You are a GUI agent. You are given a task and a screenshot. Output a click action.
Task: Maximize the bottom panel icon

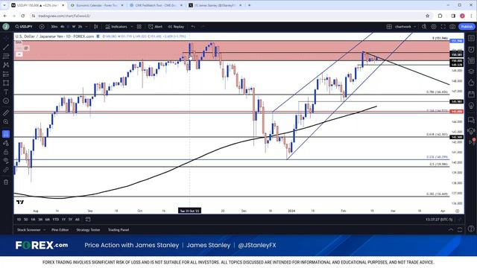(x=460, y=230)
